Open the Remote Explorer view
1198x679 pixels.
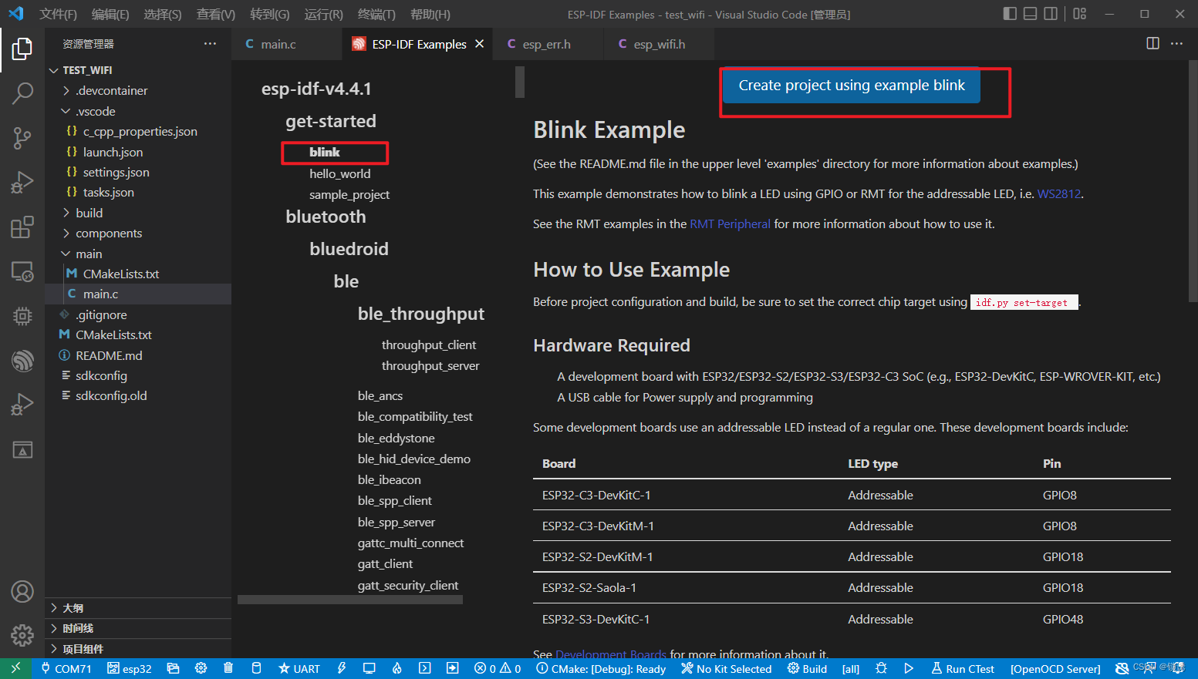click(x=22, y=271)
